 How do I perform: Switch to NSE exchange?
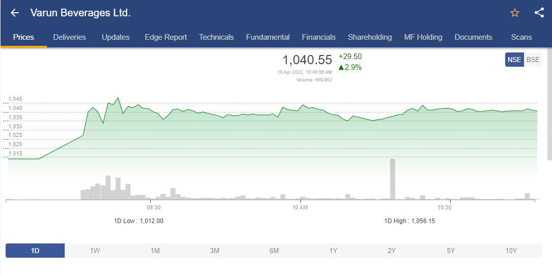click(514, 60)
